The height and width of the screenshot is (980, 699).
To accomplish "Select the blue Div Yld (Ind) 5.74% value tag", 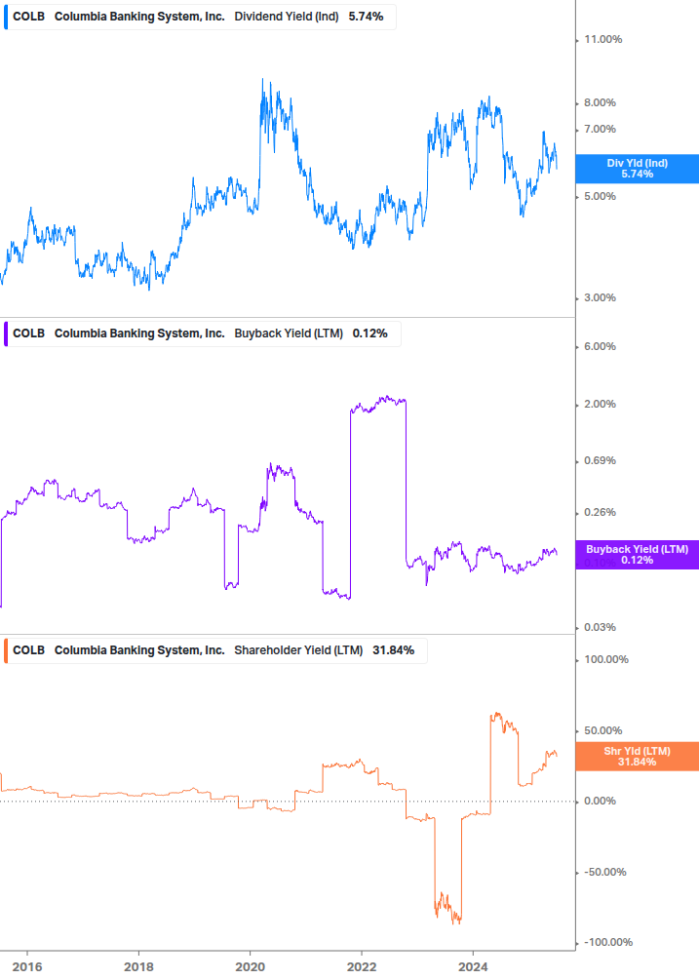I will click(637, 169).
